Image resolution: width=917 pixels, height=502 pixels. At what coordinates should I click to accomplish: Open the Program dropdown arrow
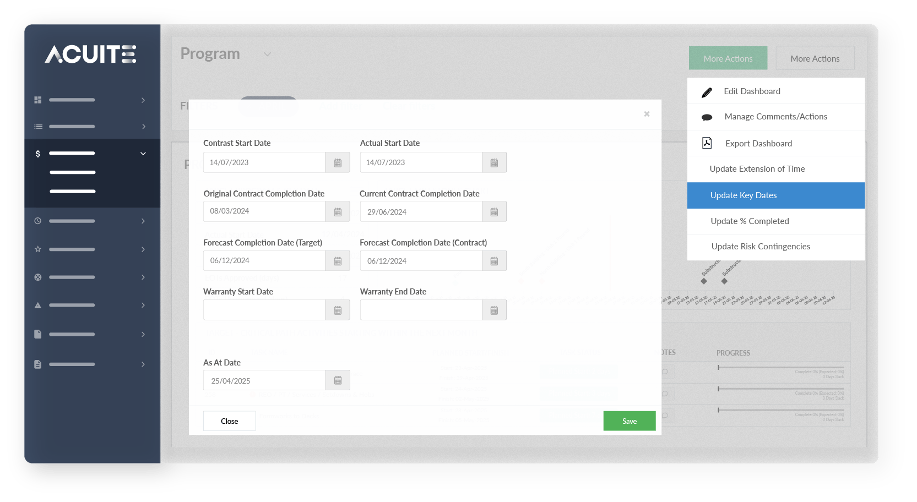268,54
